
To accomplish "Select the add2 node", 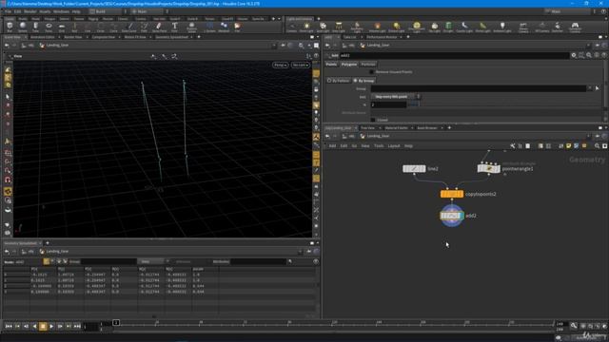I will click(452, 216).
